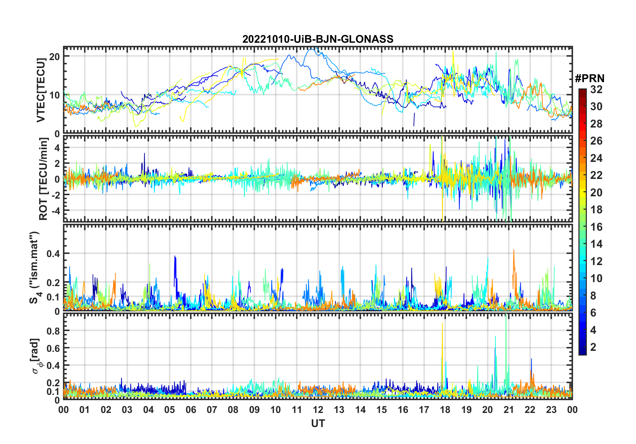Click the plot title 20221010-UiB-BJN-GLONASS
This screenshot has height=444, width=636.
point(318,39)
